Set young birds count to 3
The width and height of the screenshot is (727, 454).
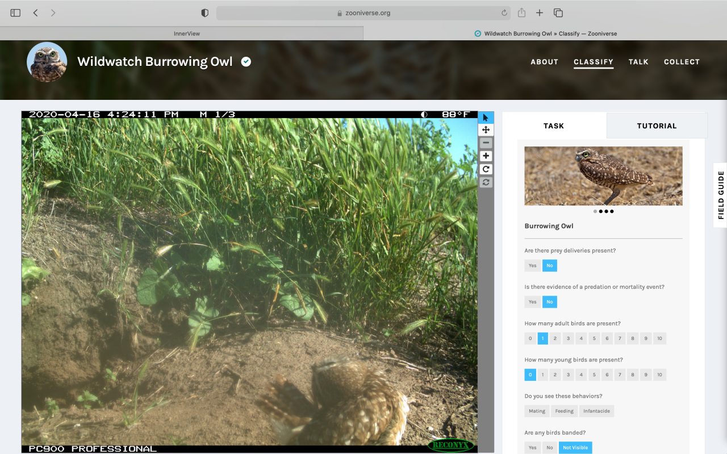coord(569,375)
